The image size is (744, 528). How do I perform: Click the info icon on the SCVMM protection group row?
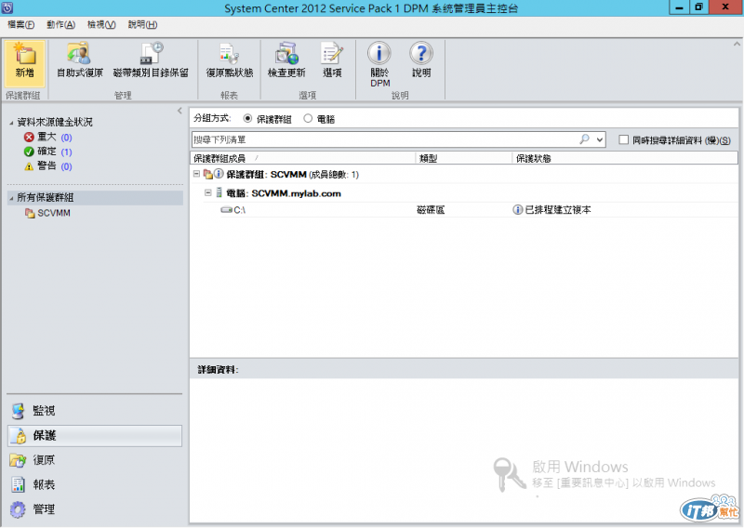[x=219, y=174]
